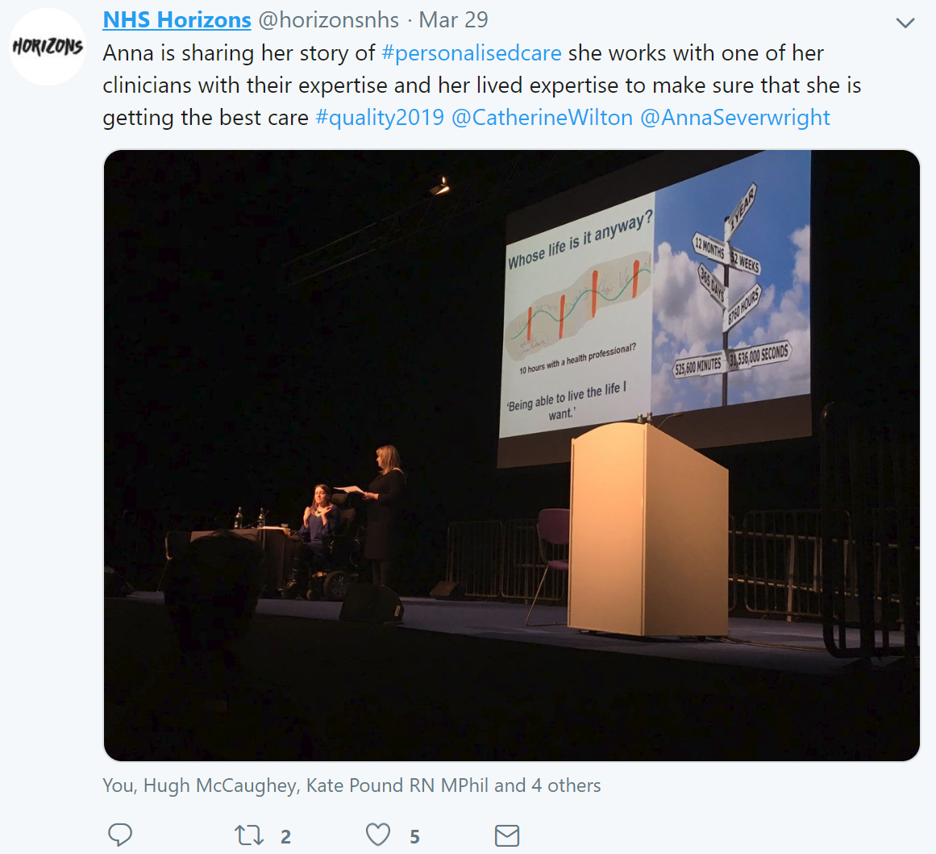Click the tweet body text
936x854 pixels.
(x=482, y=85)
